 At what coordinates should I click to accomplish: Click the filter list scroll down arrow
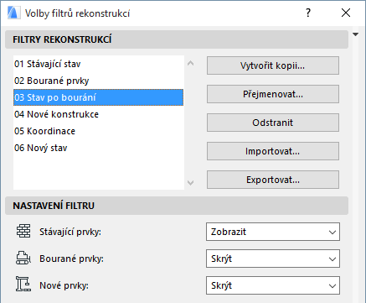tap(191, 183)
